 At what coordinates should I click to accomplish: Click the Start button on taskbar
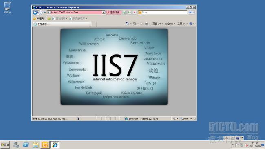[5, 145]
